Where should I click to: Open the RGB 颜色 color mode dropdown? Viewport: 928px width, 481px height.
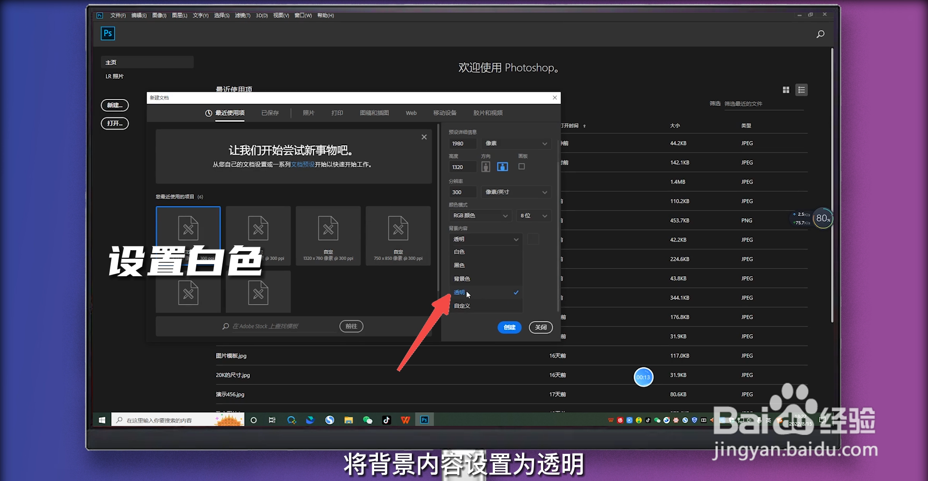[480, 215]
